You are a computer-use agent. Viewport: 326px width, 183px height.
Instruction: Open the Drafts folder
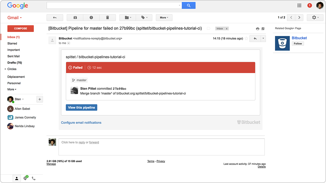coord(15,63)
